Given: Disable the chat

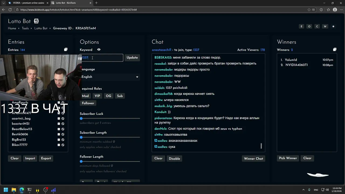Looking at the screenshot, I should point(174,158).
